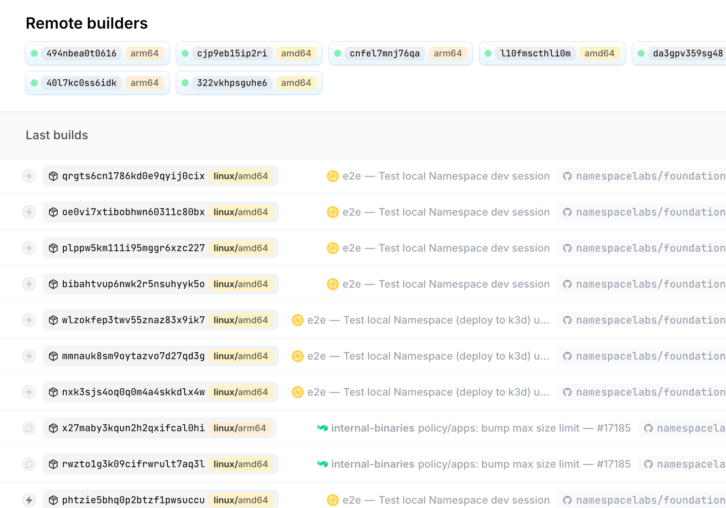This screenshot has width=726, height=508.
Task: Open build nxk3sjs4oq0q0m4a4skkdlx4w
Action: click(x=160, y=392)
